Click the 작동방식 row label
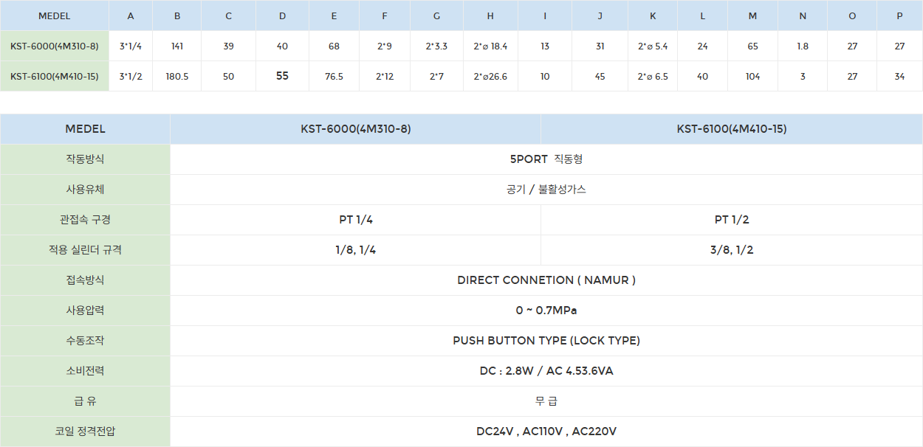The width and height of the screenshot is (923, 447). (85, 159)
